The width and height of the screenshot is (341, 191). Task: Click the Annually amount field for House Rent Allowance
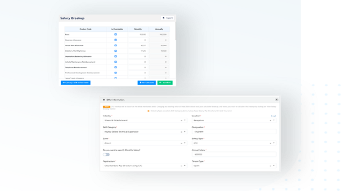(x=159, y=45)
